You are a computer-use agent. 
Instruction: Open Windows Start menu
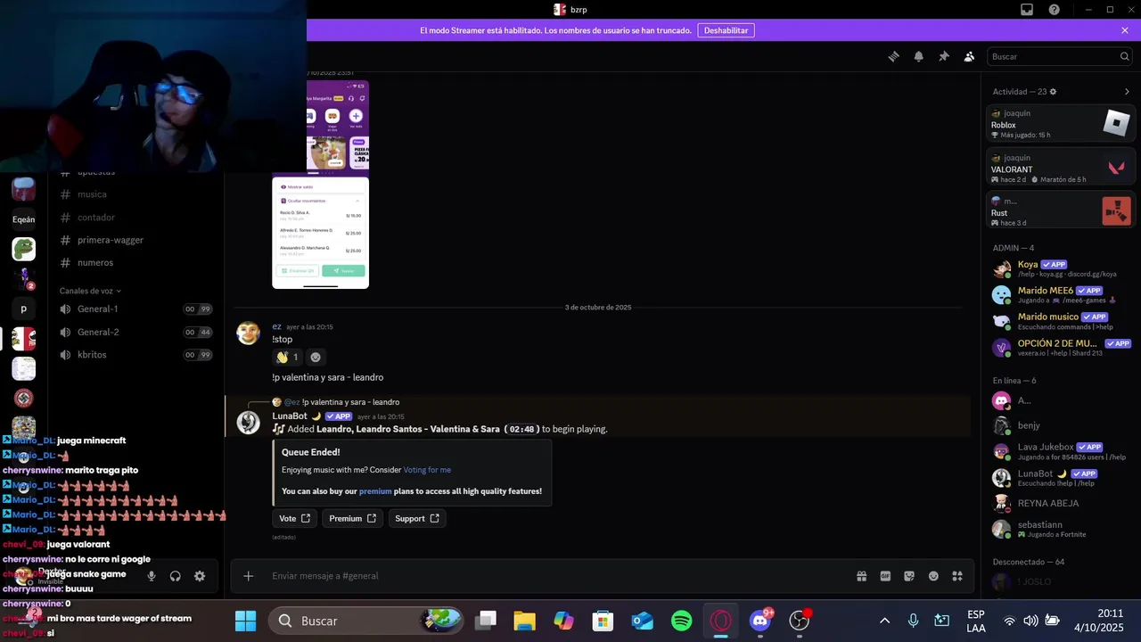(245, 621)
